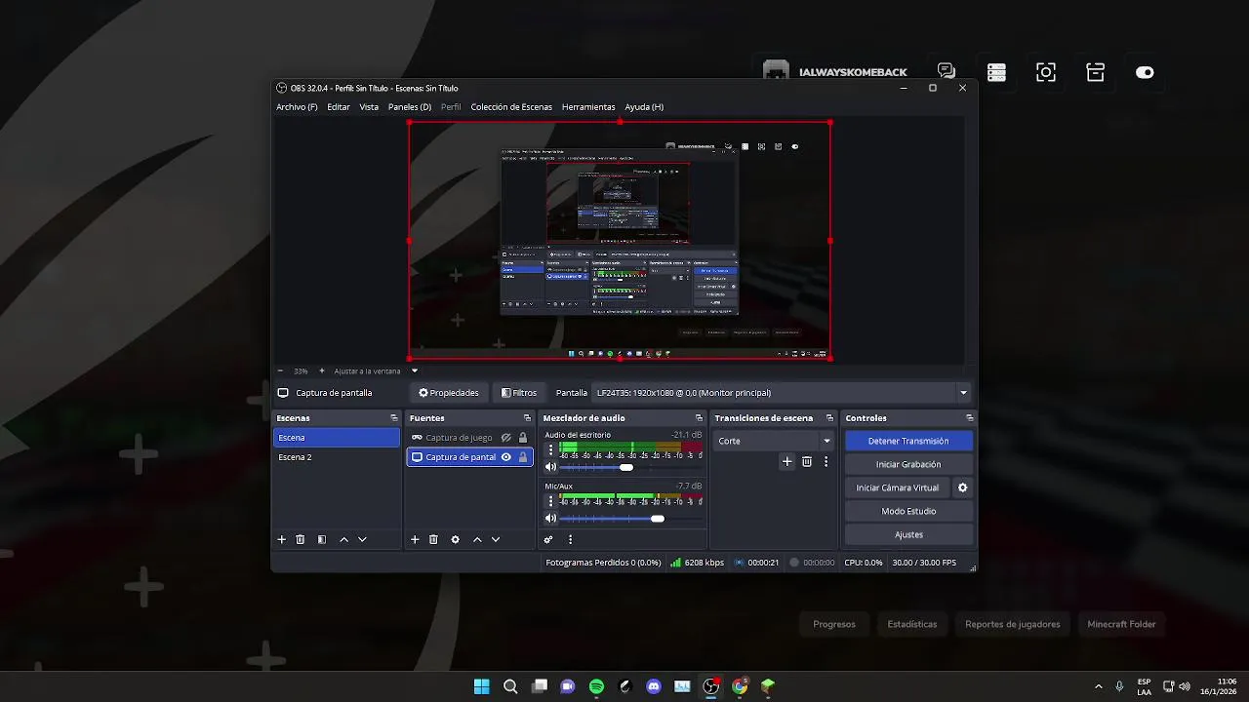The height and width of the screenshot is (702, 1249).
Task: Select the Escena 2 scene
Action: coord(337,457)
